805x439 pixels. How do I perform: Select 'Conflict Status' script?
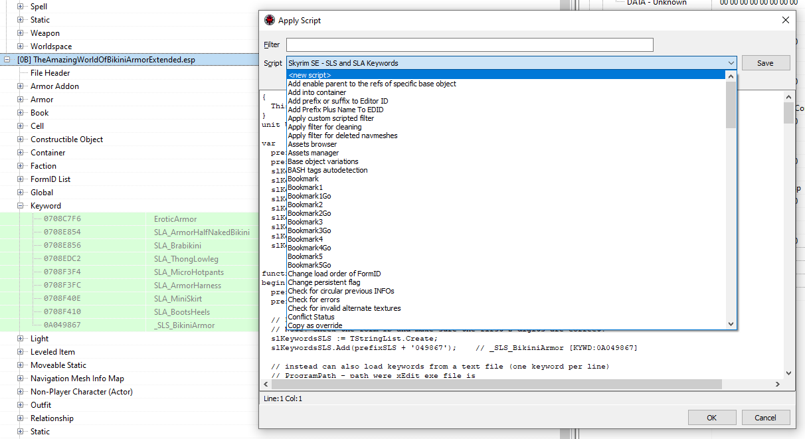[506, 317]
